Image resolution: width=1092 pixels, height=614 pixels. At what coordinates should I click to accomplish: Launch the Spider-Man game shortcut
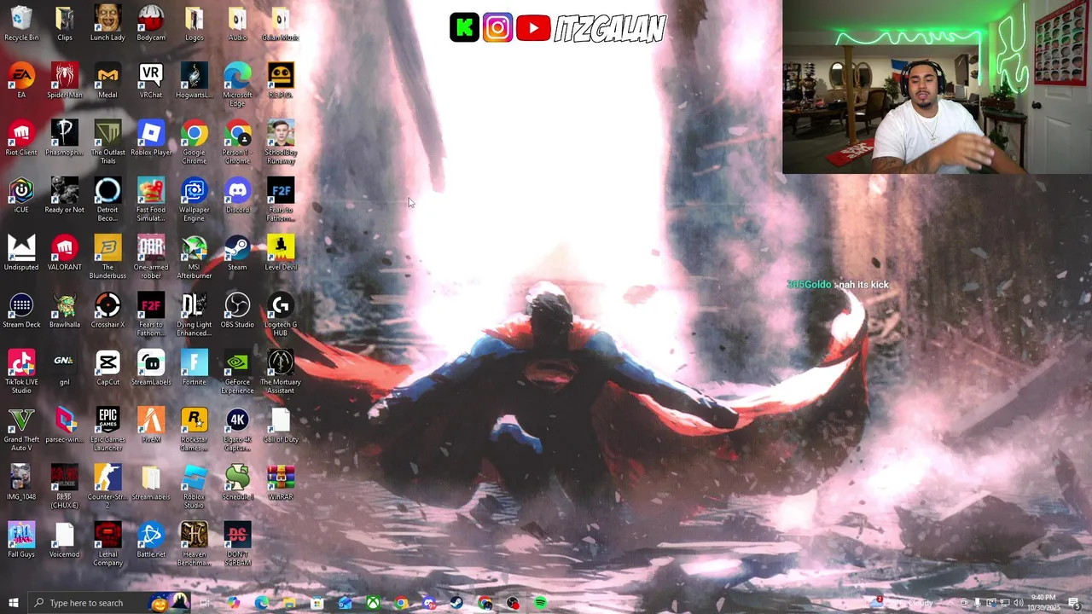coord(64,81)
